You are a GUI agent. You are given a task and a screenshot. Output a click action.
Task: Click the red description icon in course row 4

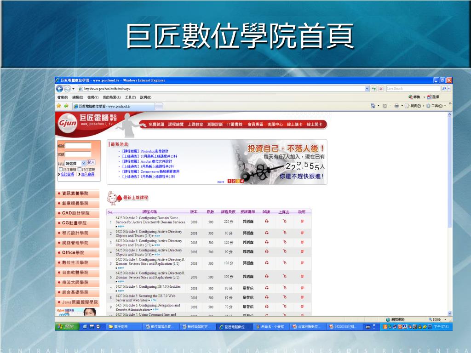(x=302, y=251)
